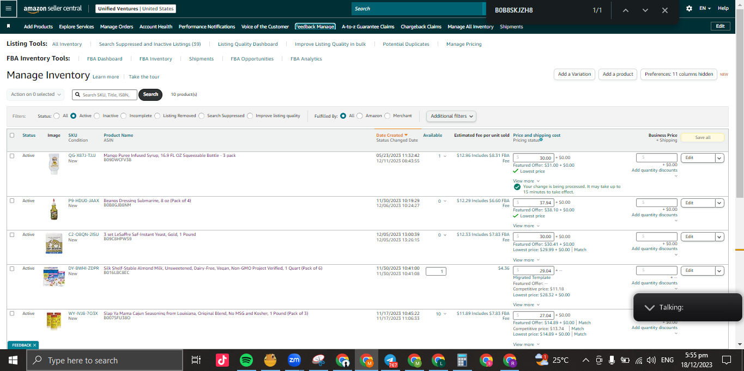Check the P9-HDU0-JAAX row checkbox
The image size is (744, 371).
[12, 200]
